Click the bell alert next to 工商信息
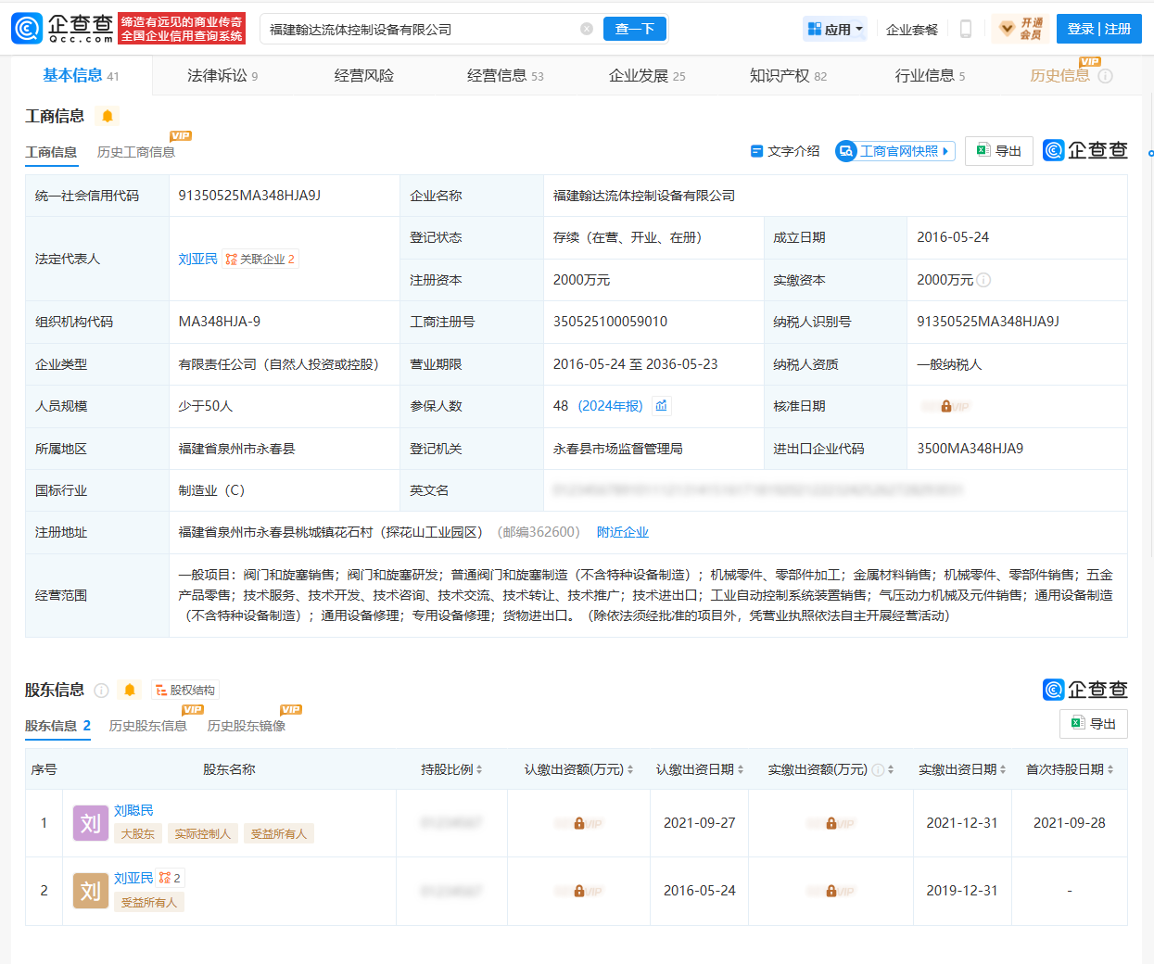This screenshot has height=964, width=1154. coord(108,116)
